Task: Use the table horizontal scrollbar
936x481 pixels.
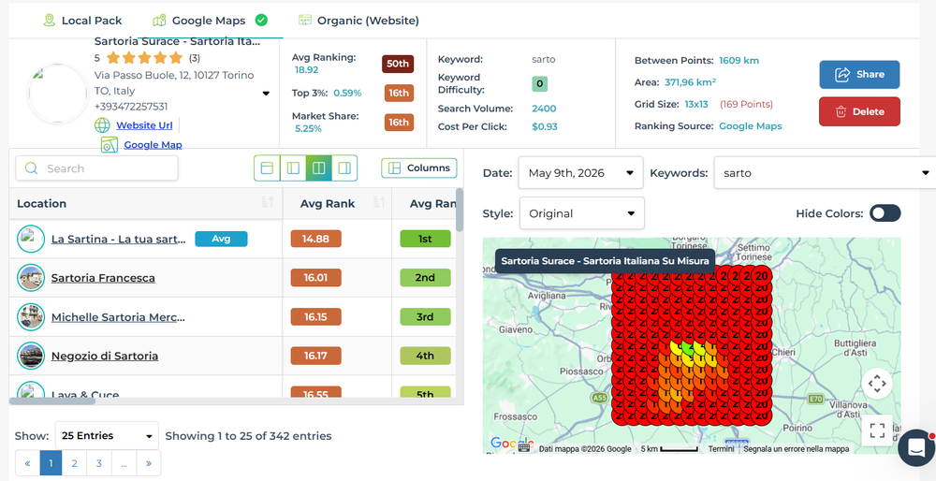Action: click(52, 401)
